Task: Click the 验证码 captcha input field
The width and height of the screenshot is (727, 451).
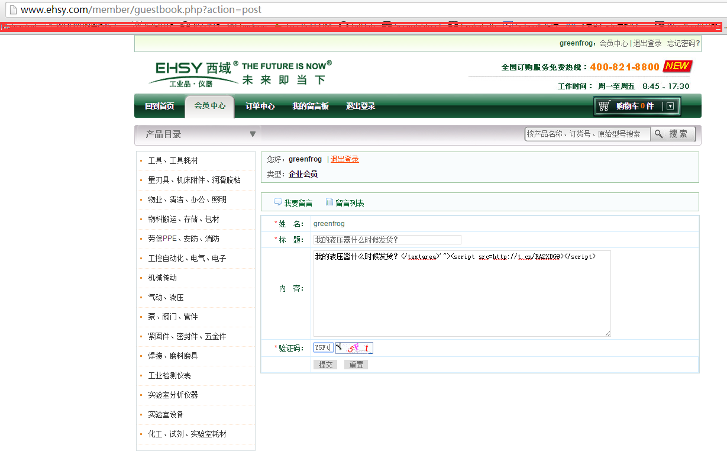Action: click(x=323, y=347)
